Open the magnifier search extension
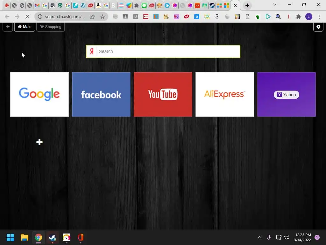326x245 pixels. [x=278, y=17]
